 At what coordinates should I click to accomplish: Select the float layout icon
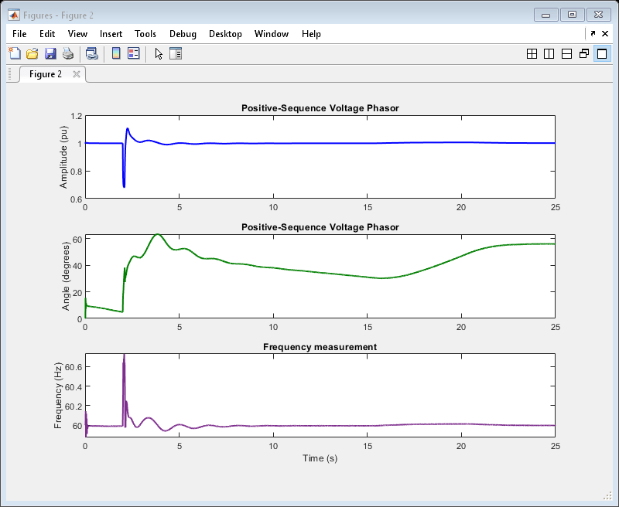coord(584,53)
